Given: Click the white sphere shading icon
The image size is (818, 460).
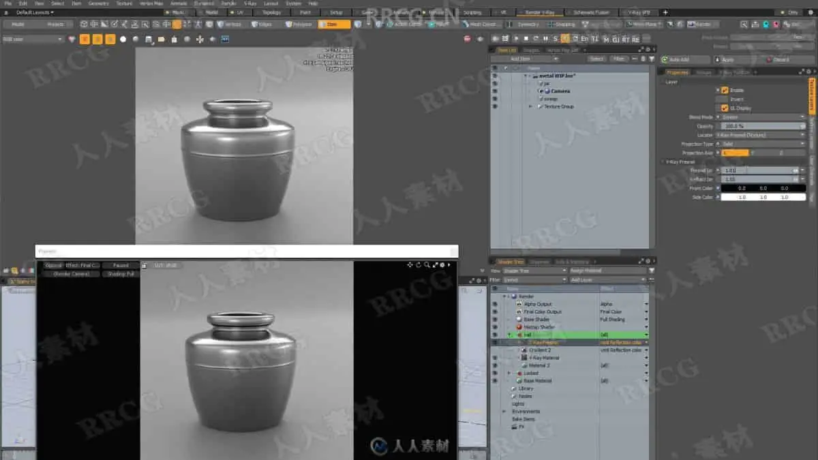Looking at the screenshot, I should 123,39.
